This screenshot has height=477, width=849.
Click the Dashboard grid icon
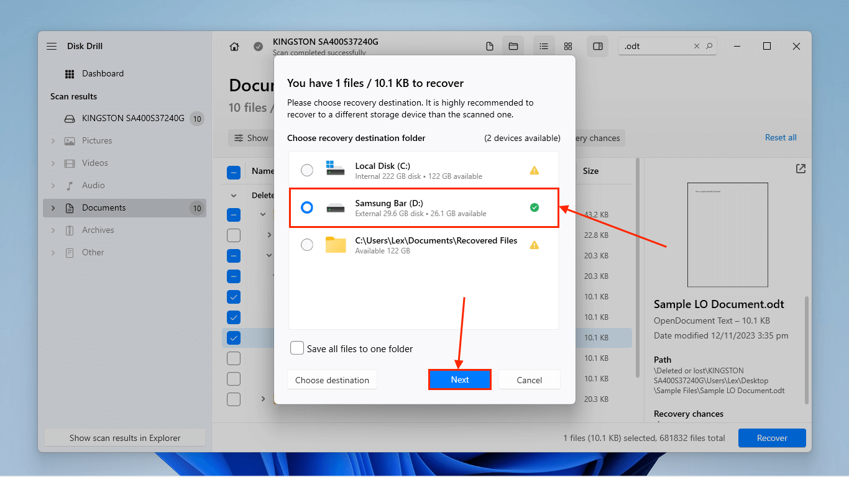pyautogui.click(x=70, y=74)
